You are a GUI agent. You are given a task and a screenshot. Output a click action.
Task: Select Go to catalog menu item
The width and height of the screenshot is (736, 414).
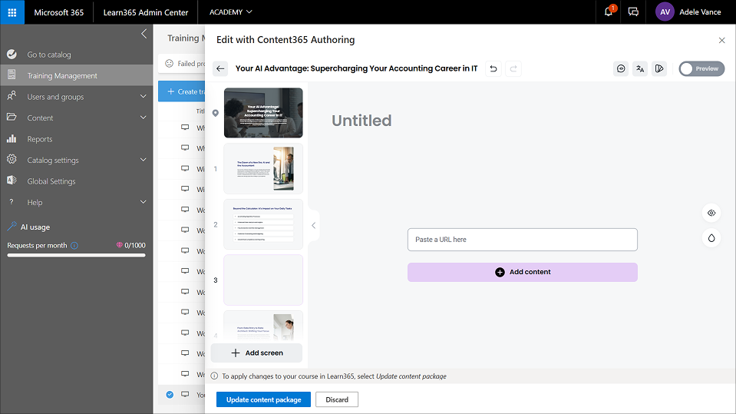48,55
